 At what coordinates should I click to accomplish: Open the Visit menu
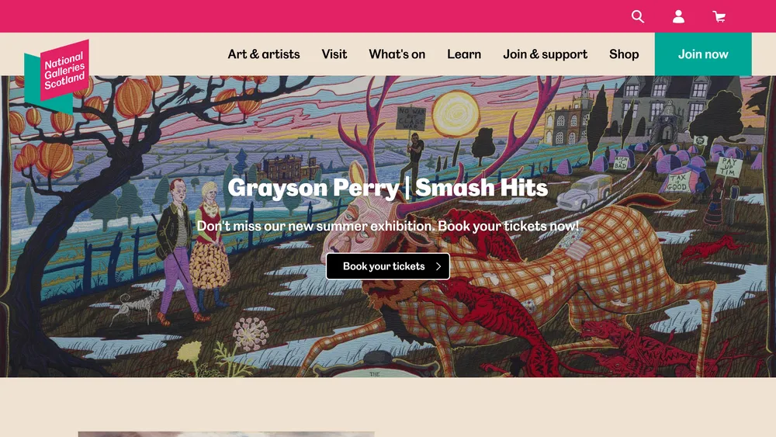coord(334,54)
